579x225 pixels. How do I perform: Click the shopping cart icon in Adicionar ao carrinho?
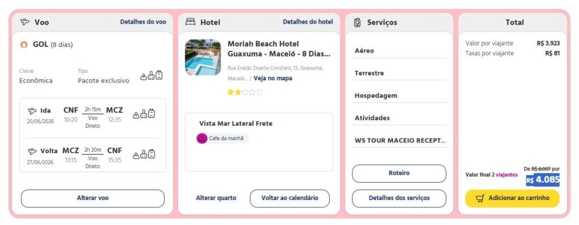pos(480,198)
